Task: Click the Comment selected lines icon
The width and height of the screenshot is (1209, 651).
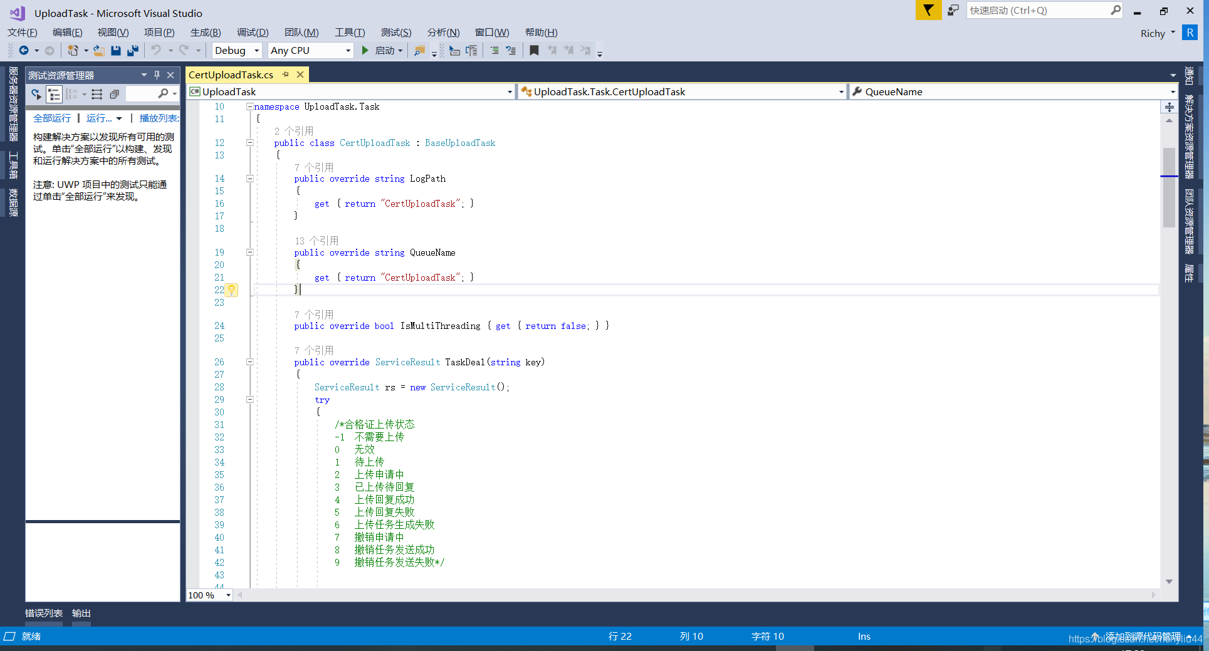Action: point(495,51)
